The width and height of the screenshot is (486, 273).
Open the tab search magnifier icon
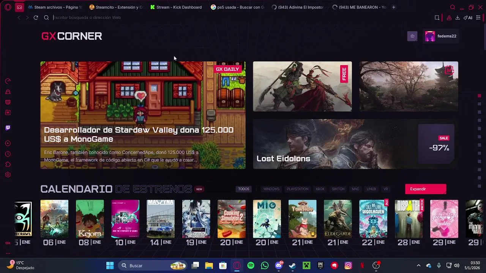tap(453, 7)
